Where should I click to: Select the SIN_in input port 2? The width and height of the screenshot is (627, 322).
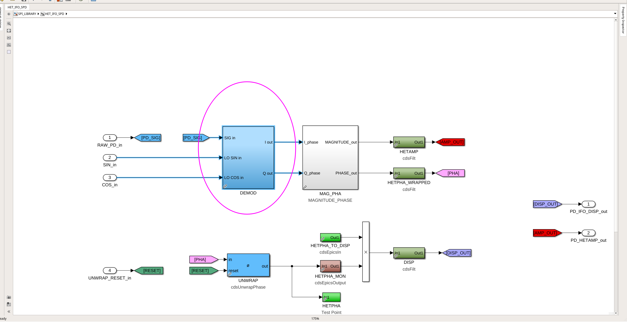(110, 157)
